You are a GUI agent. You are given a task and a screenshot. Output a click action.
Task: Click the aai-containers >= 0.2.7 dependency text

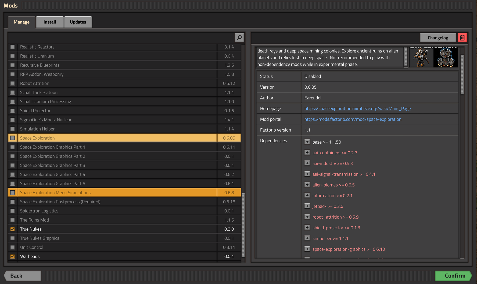(x=335, y=153)
